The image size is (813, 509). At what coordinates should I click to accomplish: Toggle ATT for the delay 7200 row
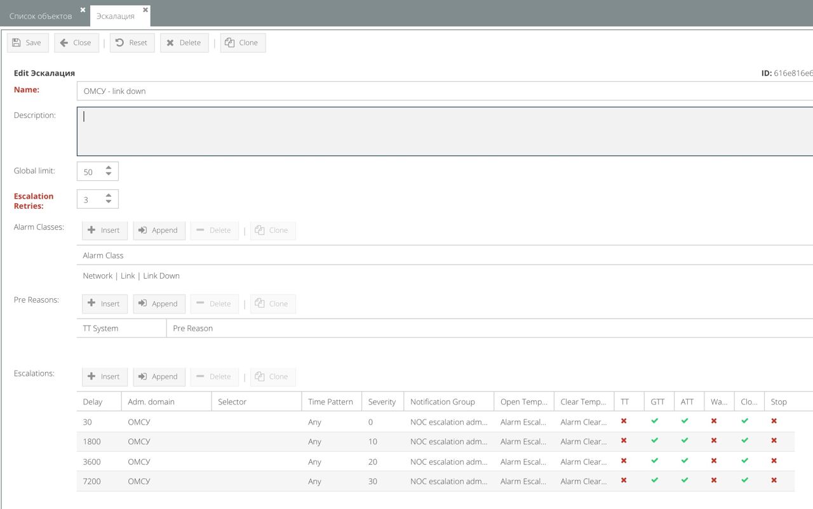[x=685, y=480]
